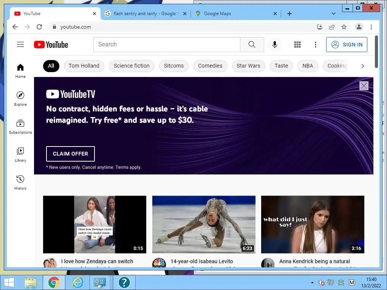Viewport: 387px width, 290px height.
Task: Select the Star Wars chip
Action: click(248, 66)
